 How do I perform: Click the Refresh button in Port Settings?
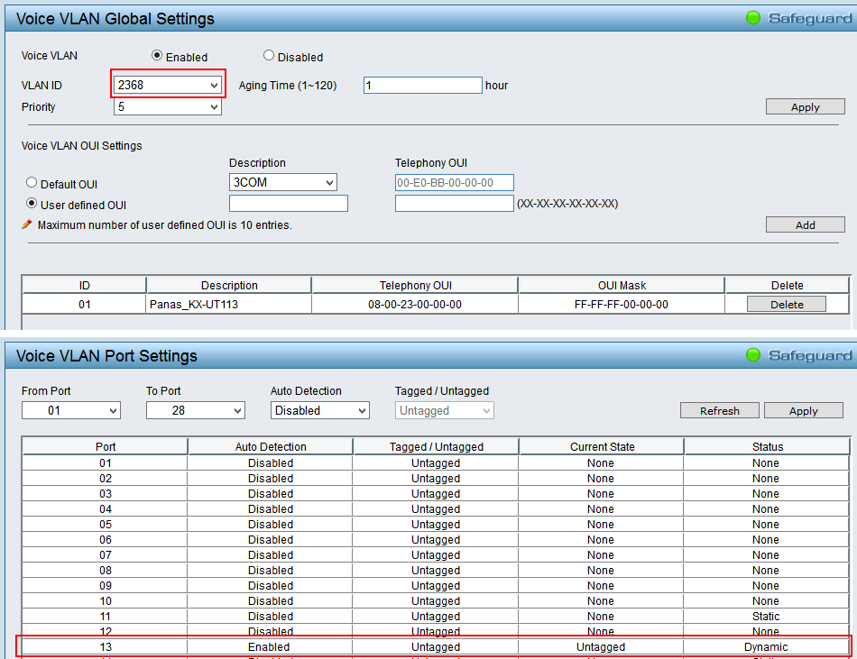coord(719,411)
